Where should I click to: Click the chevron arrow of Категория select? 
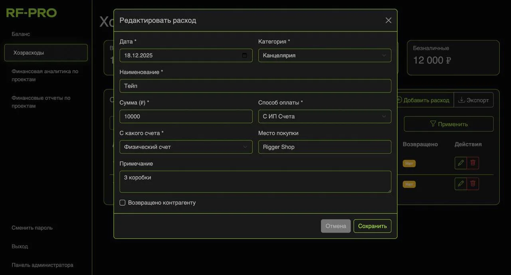click(x=384, y=55)
